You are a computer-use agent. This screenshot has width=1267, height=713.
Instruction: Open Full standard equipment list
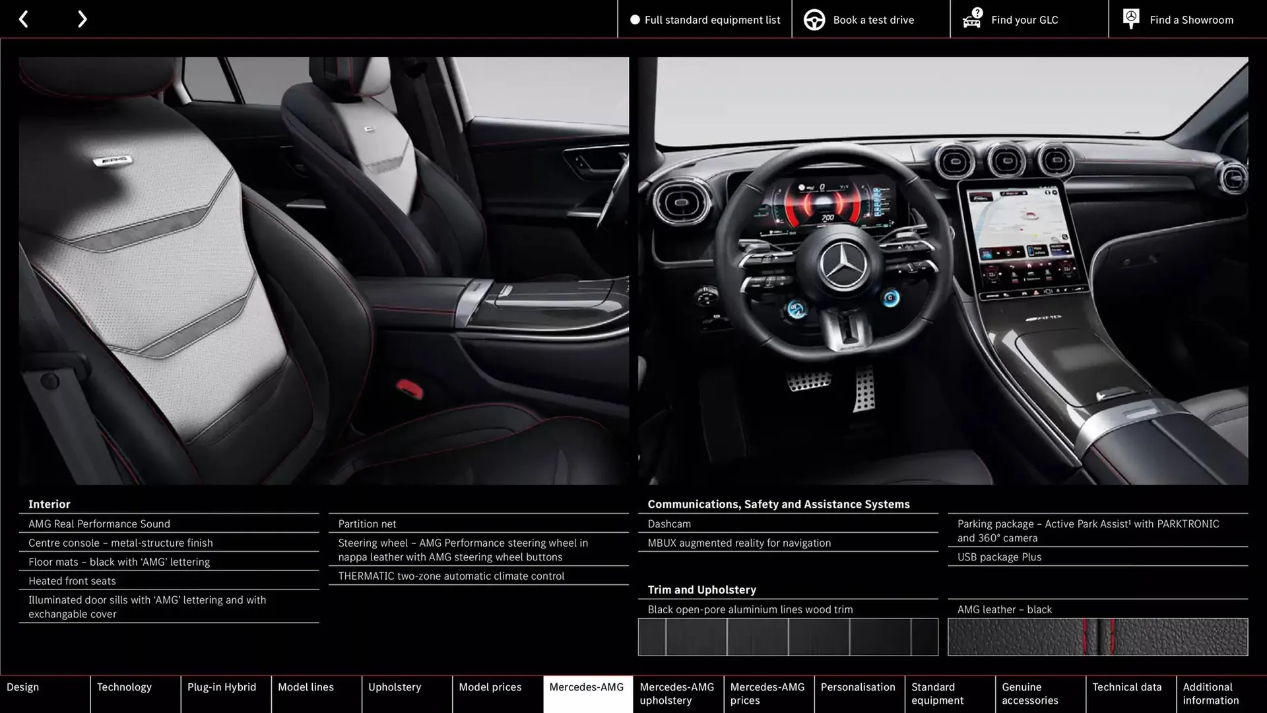[x=705, y=20]
